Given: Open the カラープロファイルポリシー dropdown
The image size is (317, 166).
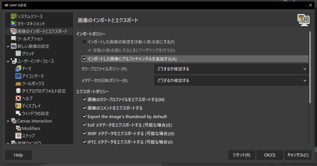Looking at the screenshot, I should tap(231, 69).
